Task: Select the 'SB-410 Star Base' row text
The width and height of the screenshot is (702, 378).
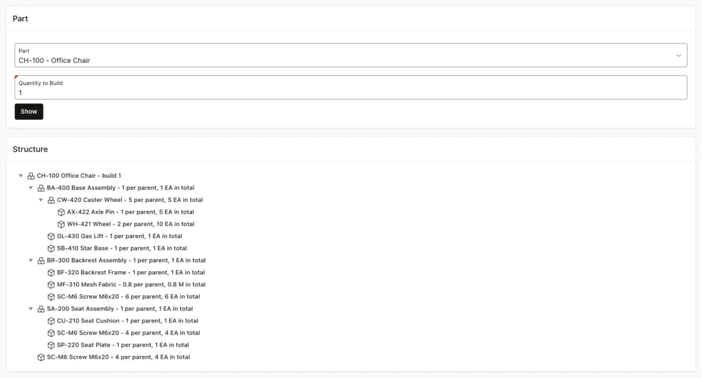Action: (122, 249)
